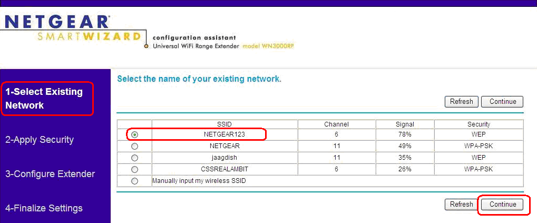Click the top Refresh button

[461, 102]
